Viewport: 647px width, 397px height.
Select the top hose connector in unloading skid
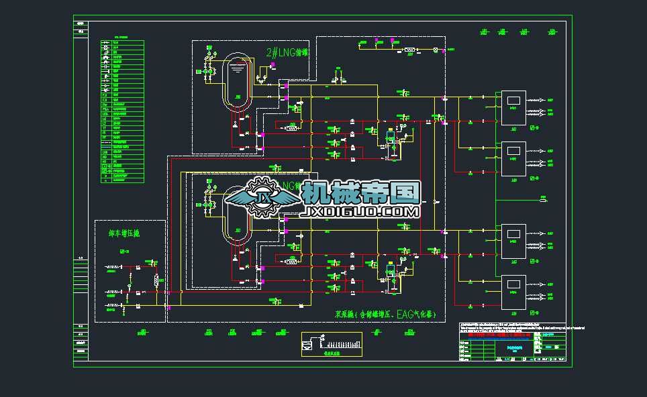coord(113,267)
